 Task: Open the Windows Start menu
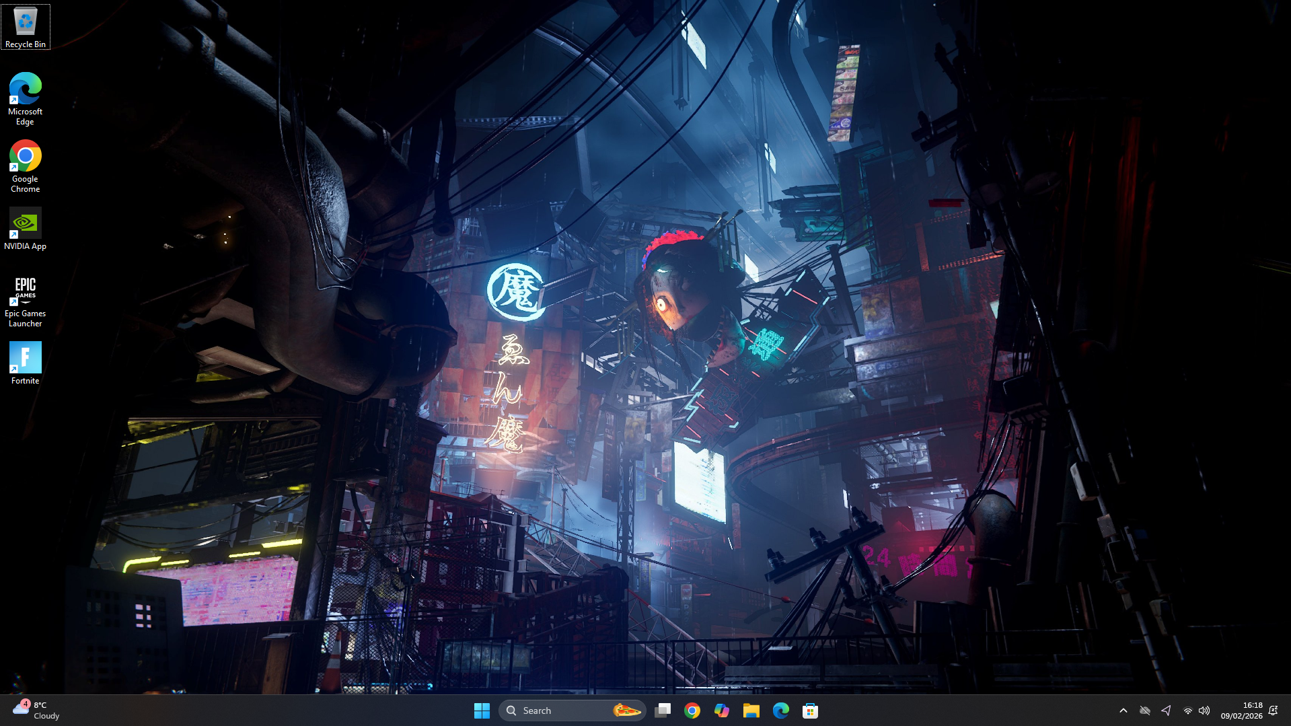[482, 711]
